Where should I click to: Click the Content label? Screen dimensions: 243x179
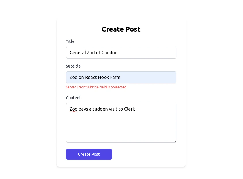pos(73,98)
